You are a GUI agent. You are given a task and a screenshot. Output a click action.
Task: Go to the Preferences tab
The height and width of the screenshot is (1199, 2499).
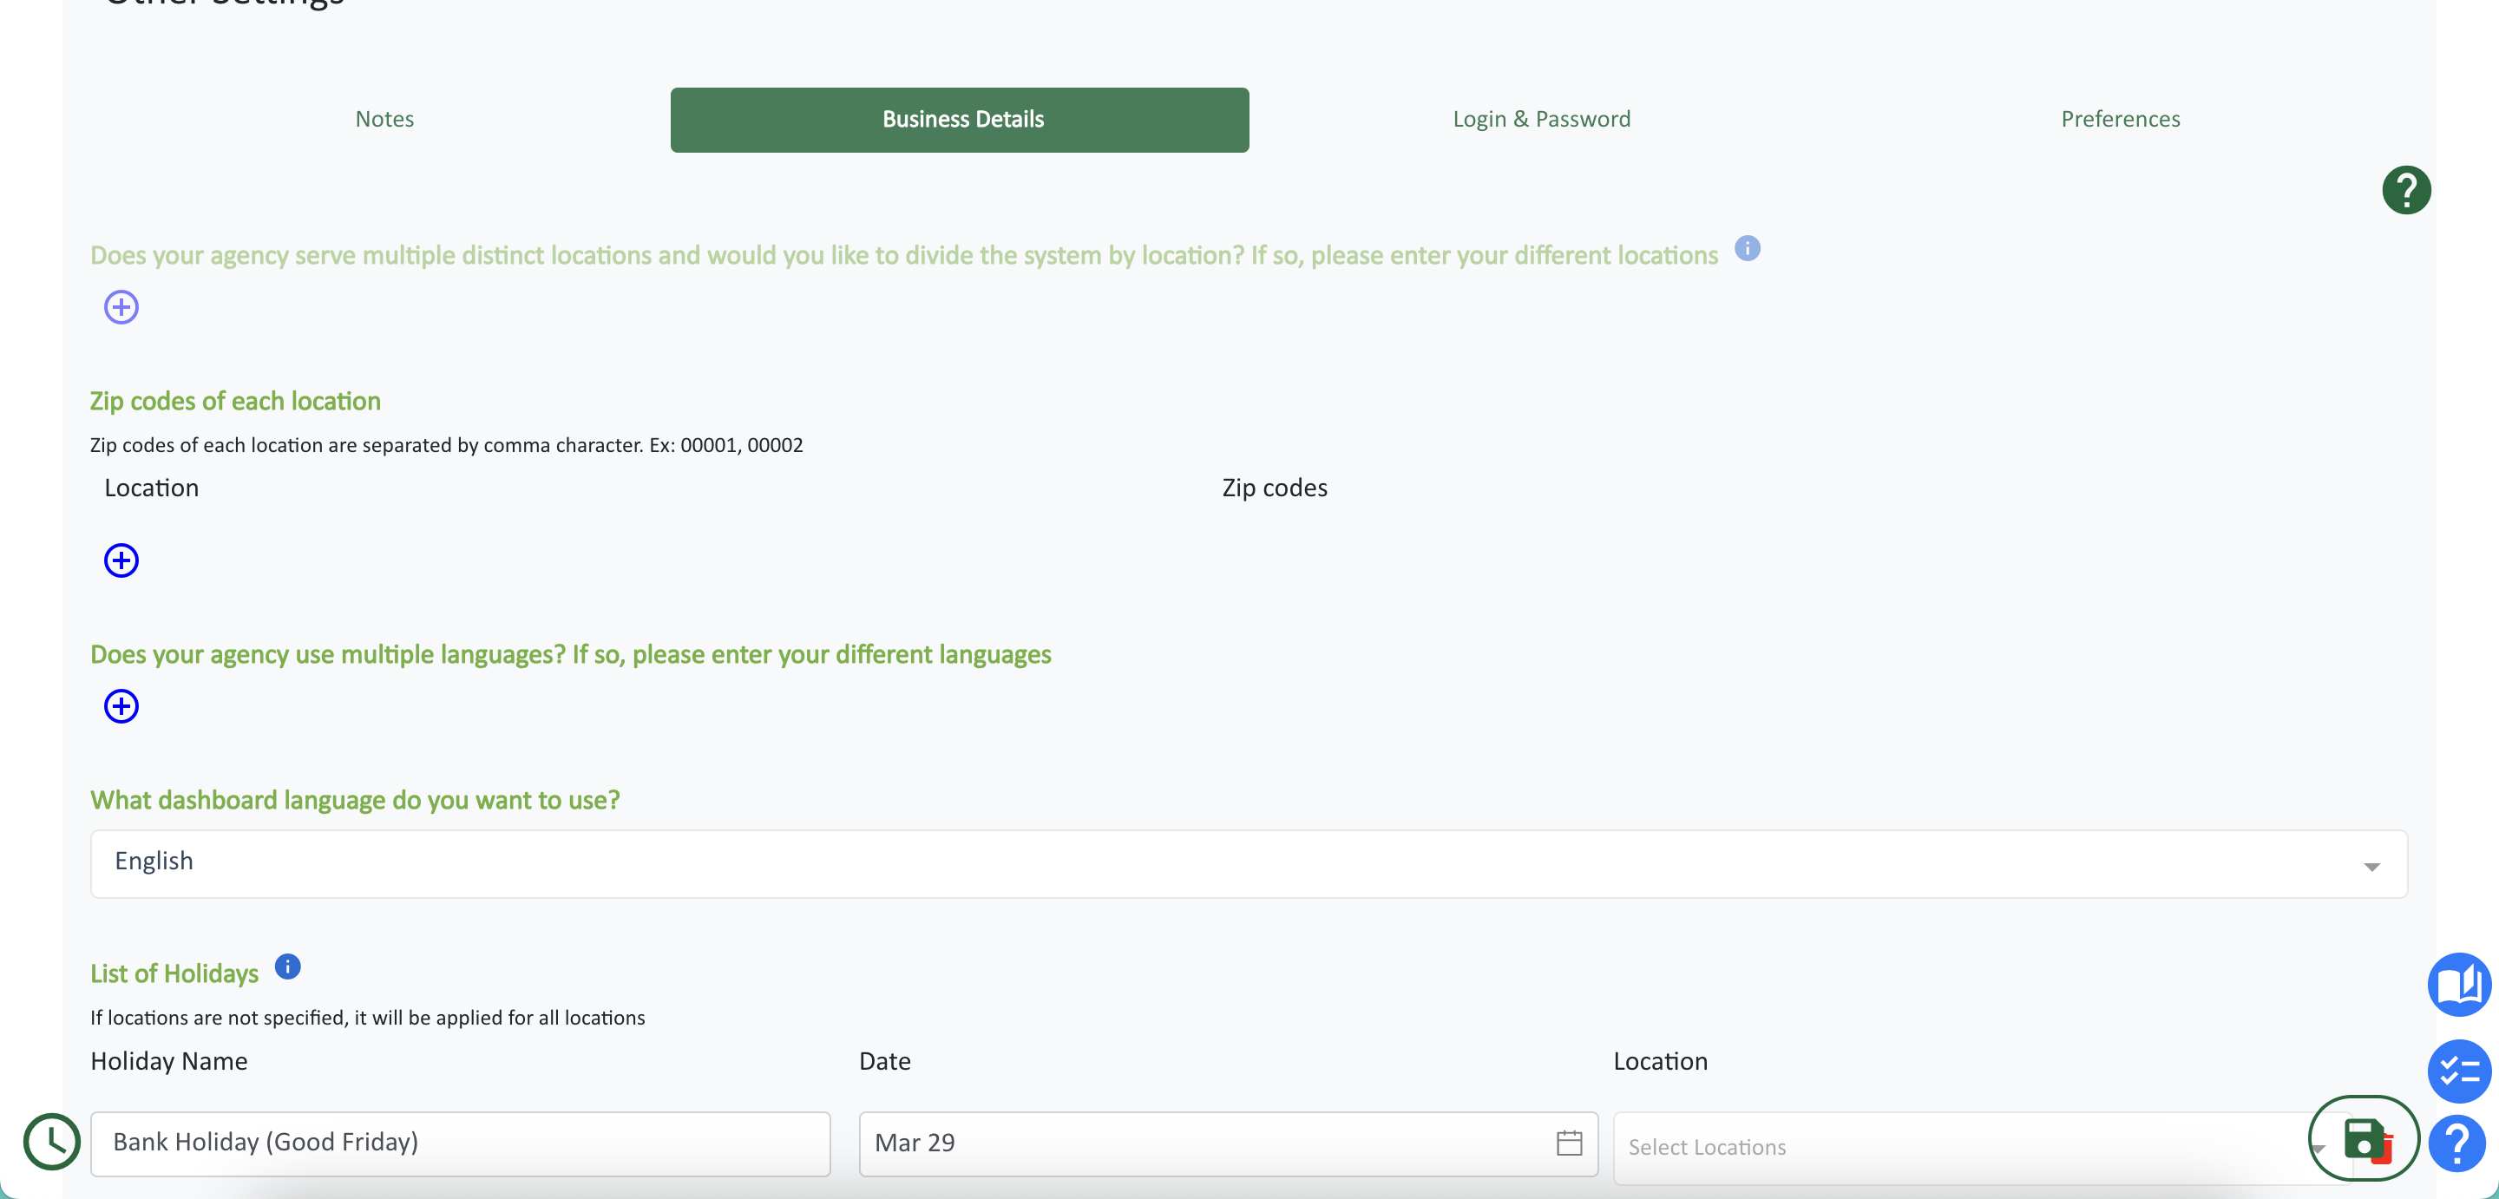tap(2120, 120)
